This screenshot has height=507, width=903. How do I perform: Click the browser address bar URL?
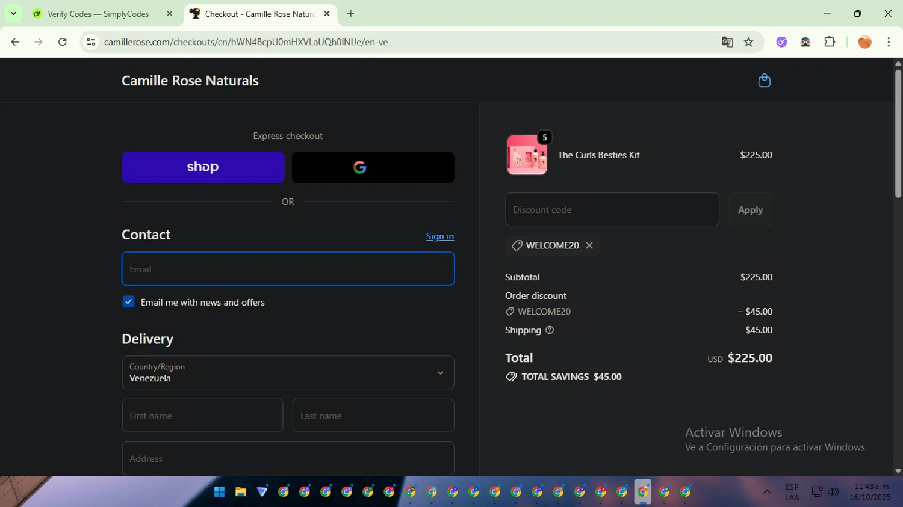click(x=246, y=42)
